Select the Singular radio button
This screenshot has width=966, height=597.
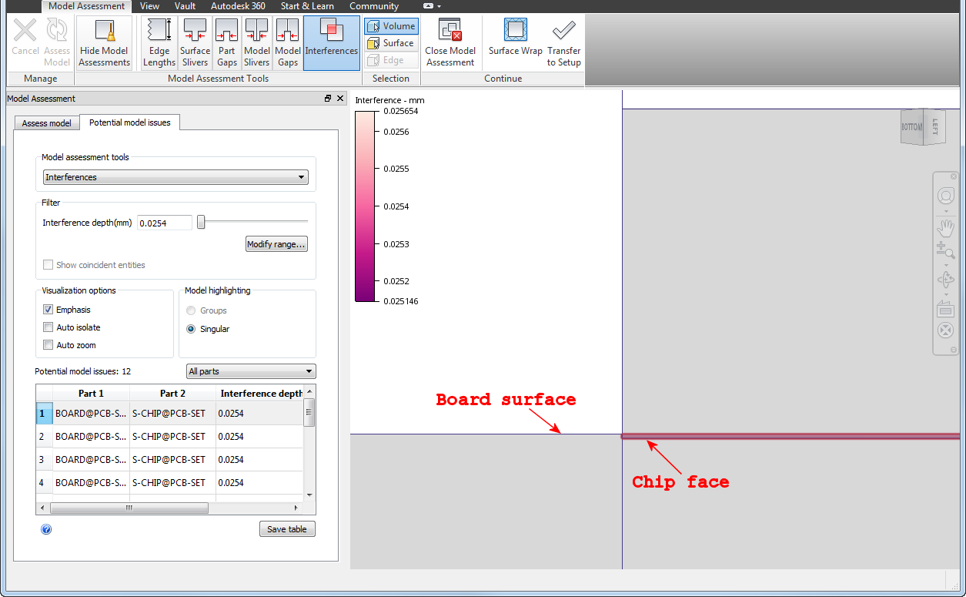[x=191, y=329]
